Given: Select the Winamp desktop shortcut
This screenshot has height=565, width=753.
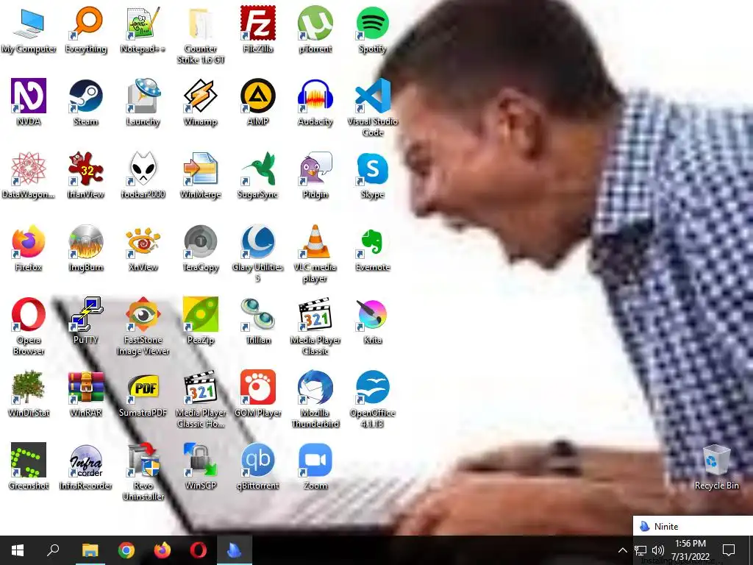Looking at the screenshot, I should (200, 102).
